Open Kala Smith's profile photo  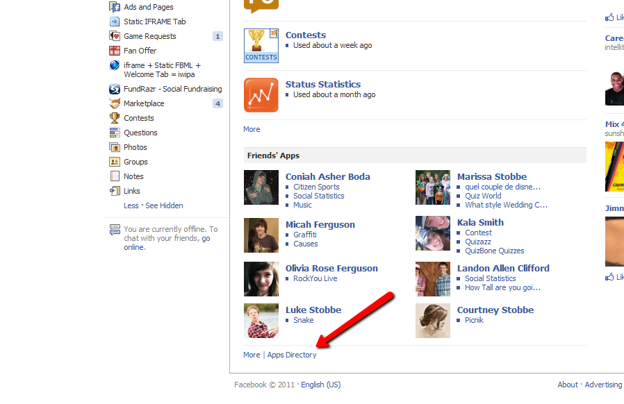433,233
